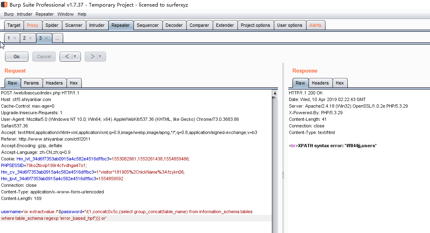Select the Response Hex view tab
The height and width of the screenshot is (233, 430).
tap(340, 83)
